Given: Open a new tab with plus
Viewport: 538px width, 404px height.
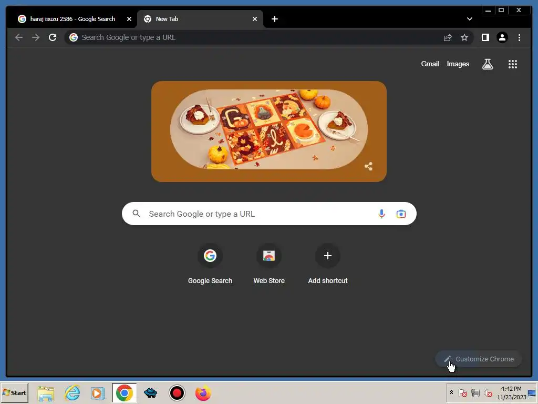Looking at the screenshot, I should (x=274, y=19).
